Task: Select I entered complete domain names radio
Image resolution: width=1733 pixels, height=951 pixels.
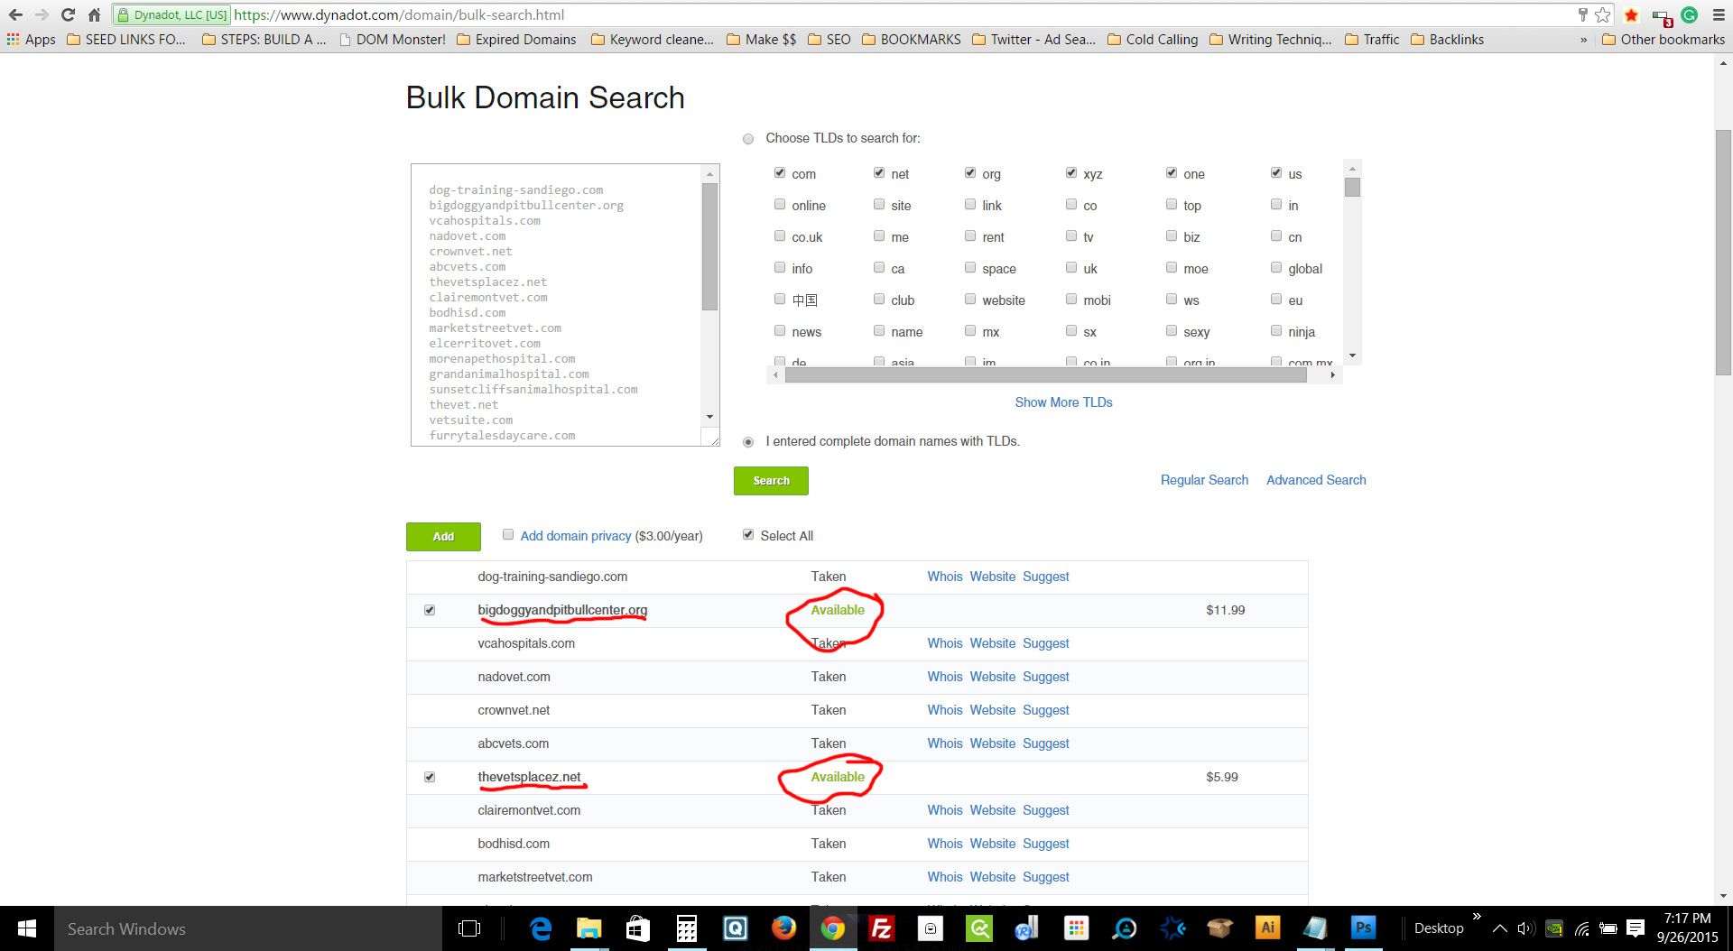Action: coord(748,442)
